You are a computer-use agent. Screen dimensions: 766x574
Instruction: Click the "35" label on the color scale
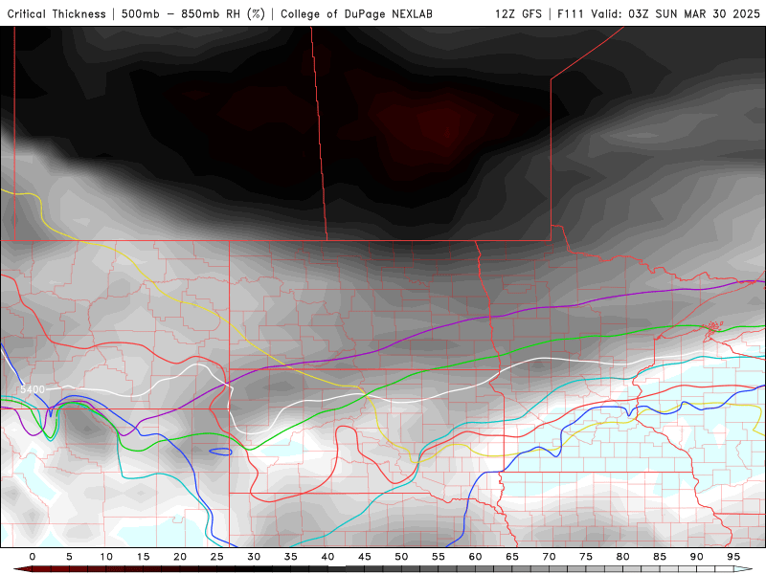coord(291,557)
